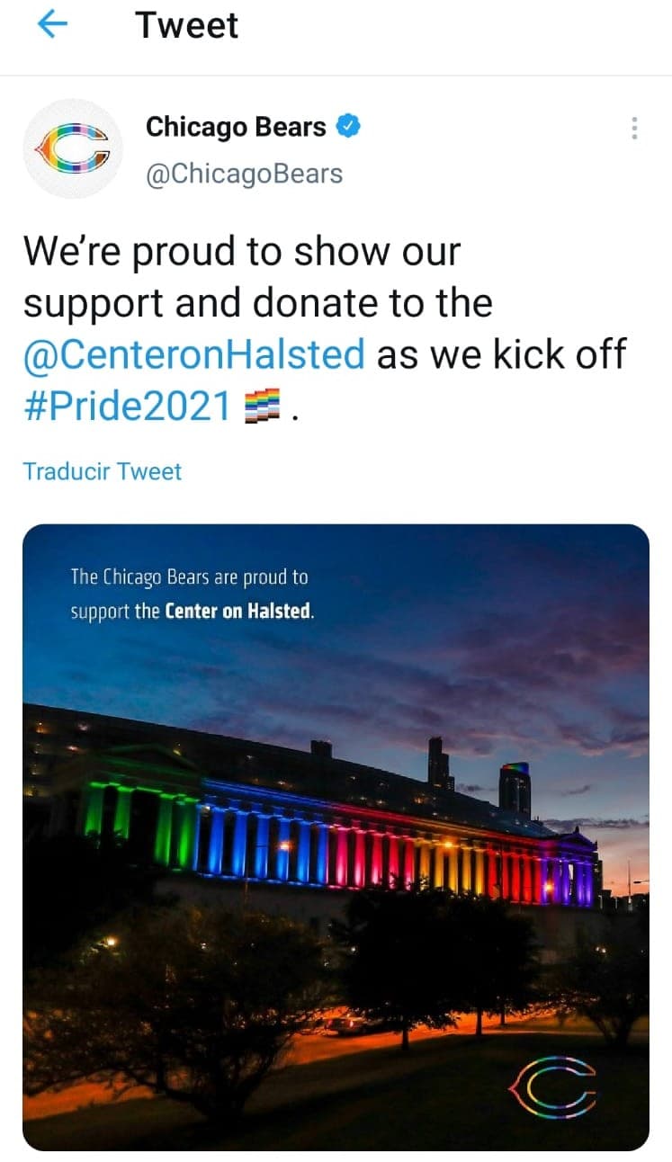Select the Chicago Bears display name
Screen dimensions: 672x1162
(236, 126)
